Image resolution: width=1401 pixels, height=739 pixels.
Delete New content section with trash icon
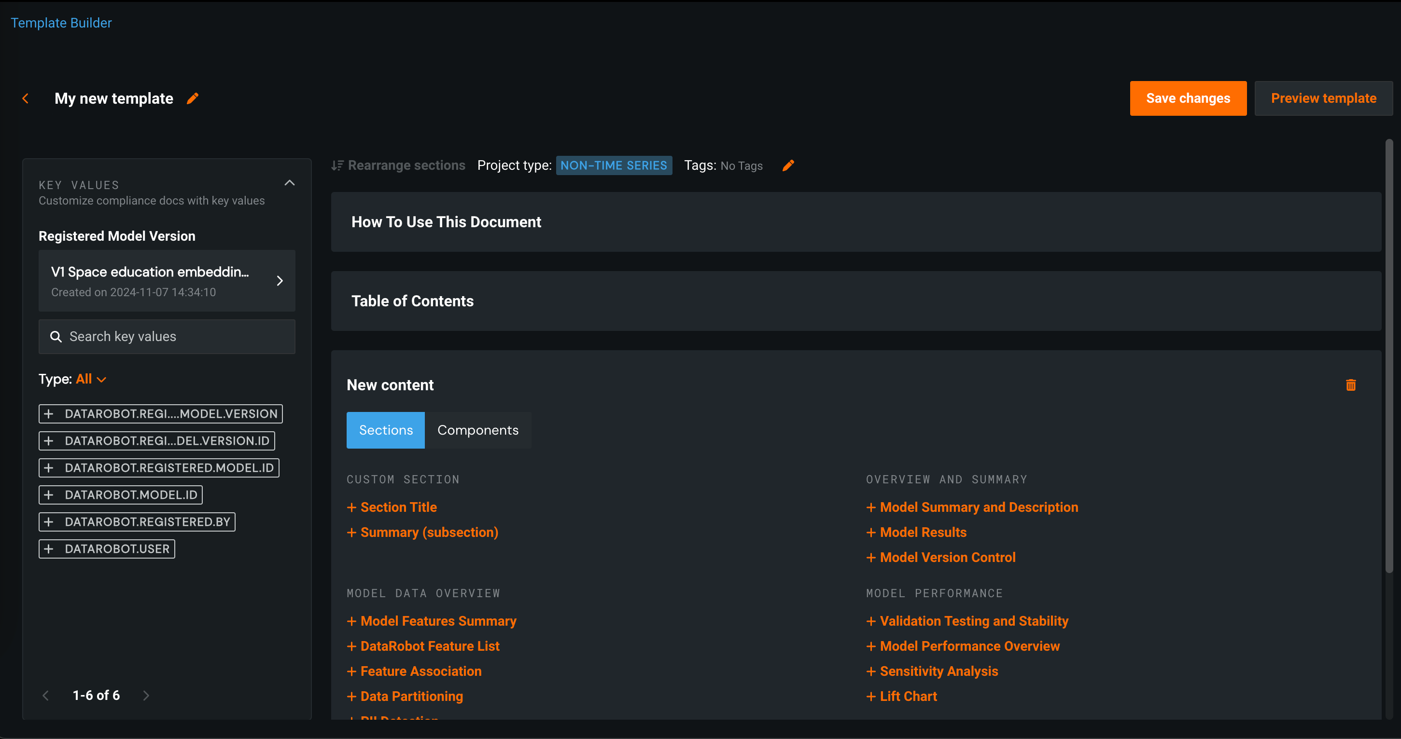coord(1350,385)
